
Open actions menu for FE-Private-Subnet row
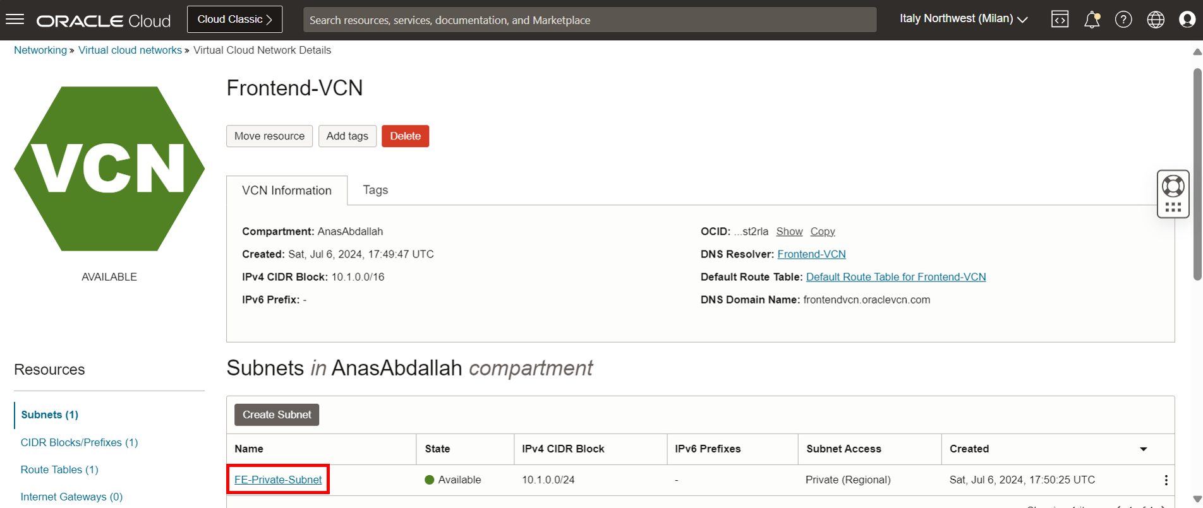point(1166,480)
